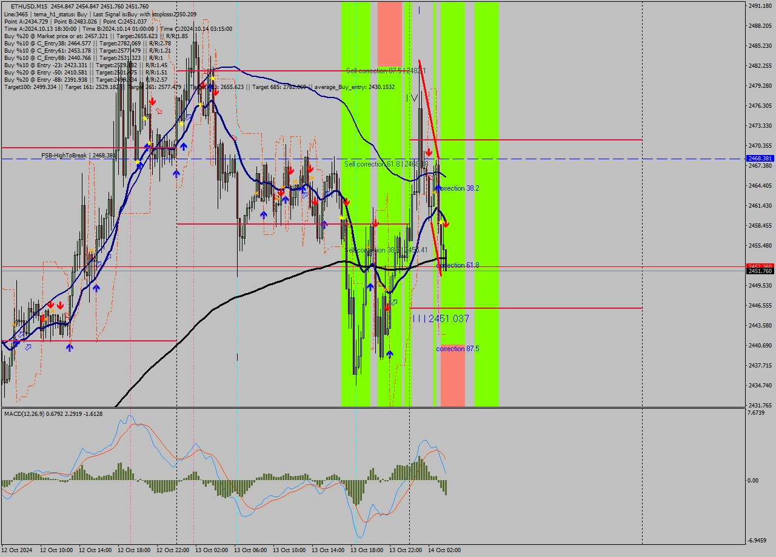Click the '12 Oct 22:00' time axis label

tap(173, 550)
